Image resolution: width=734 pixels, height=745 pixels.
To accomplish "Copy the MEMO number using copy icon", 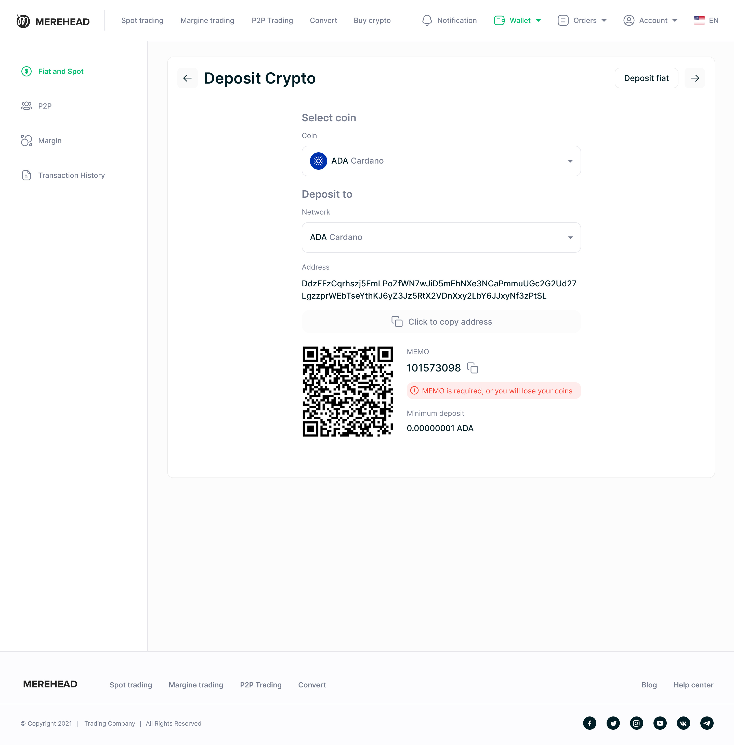I will point(472,368).
